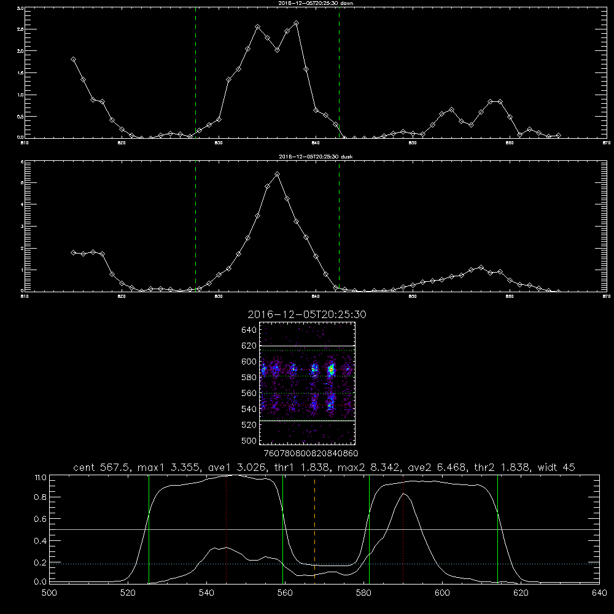Click the solid horizontal 0.5 line in bottom plot
Image resolution: width=614 pixels, height=614 pixels.
point(324,529)
